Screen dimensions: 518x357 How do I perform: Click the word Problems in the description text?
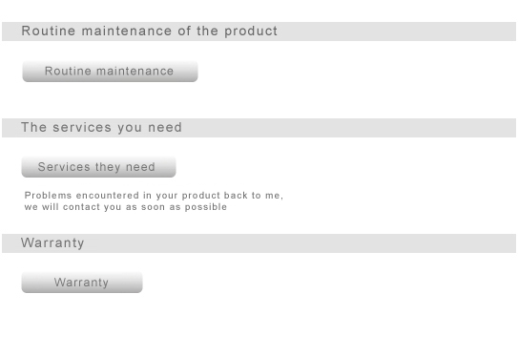[x=48, y=196]
